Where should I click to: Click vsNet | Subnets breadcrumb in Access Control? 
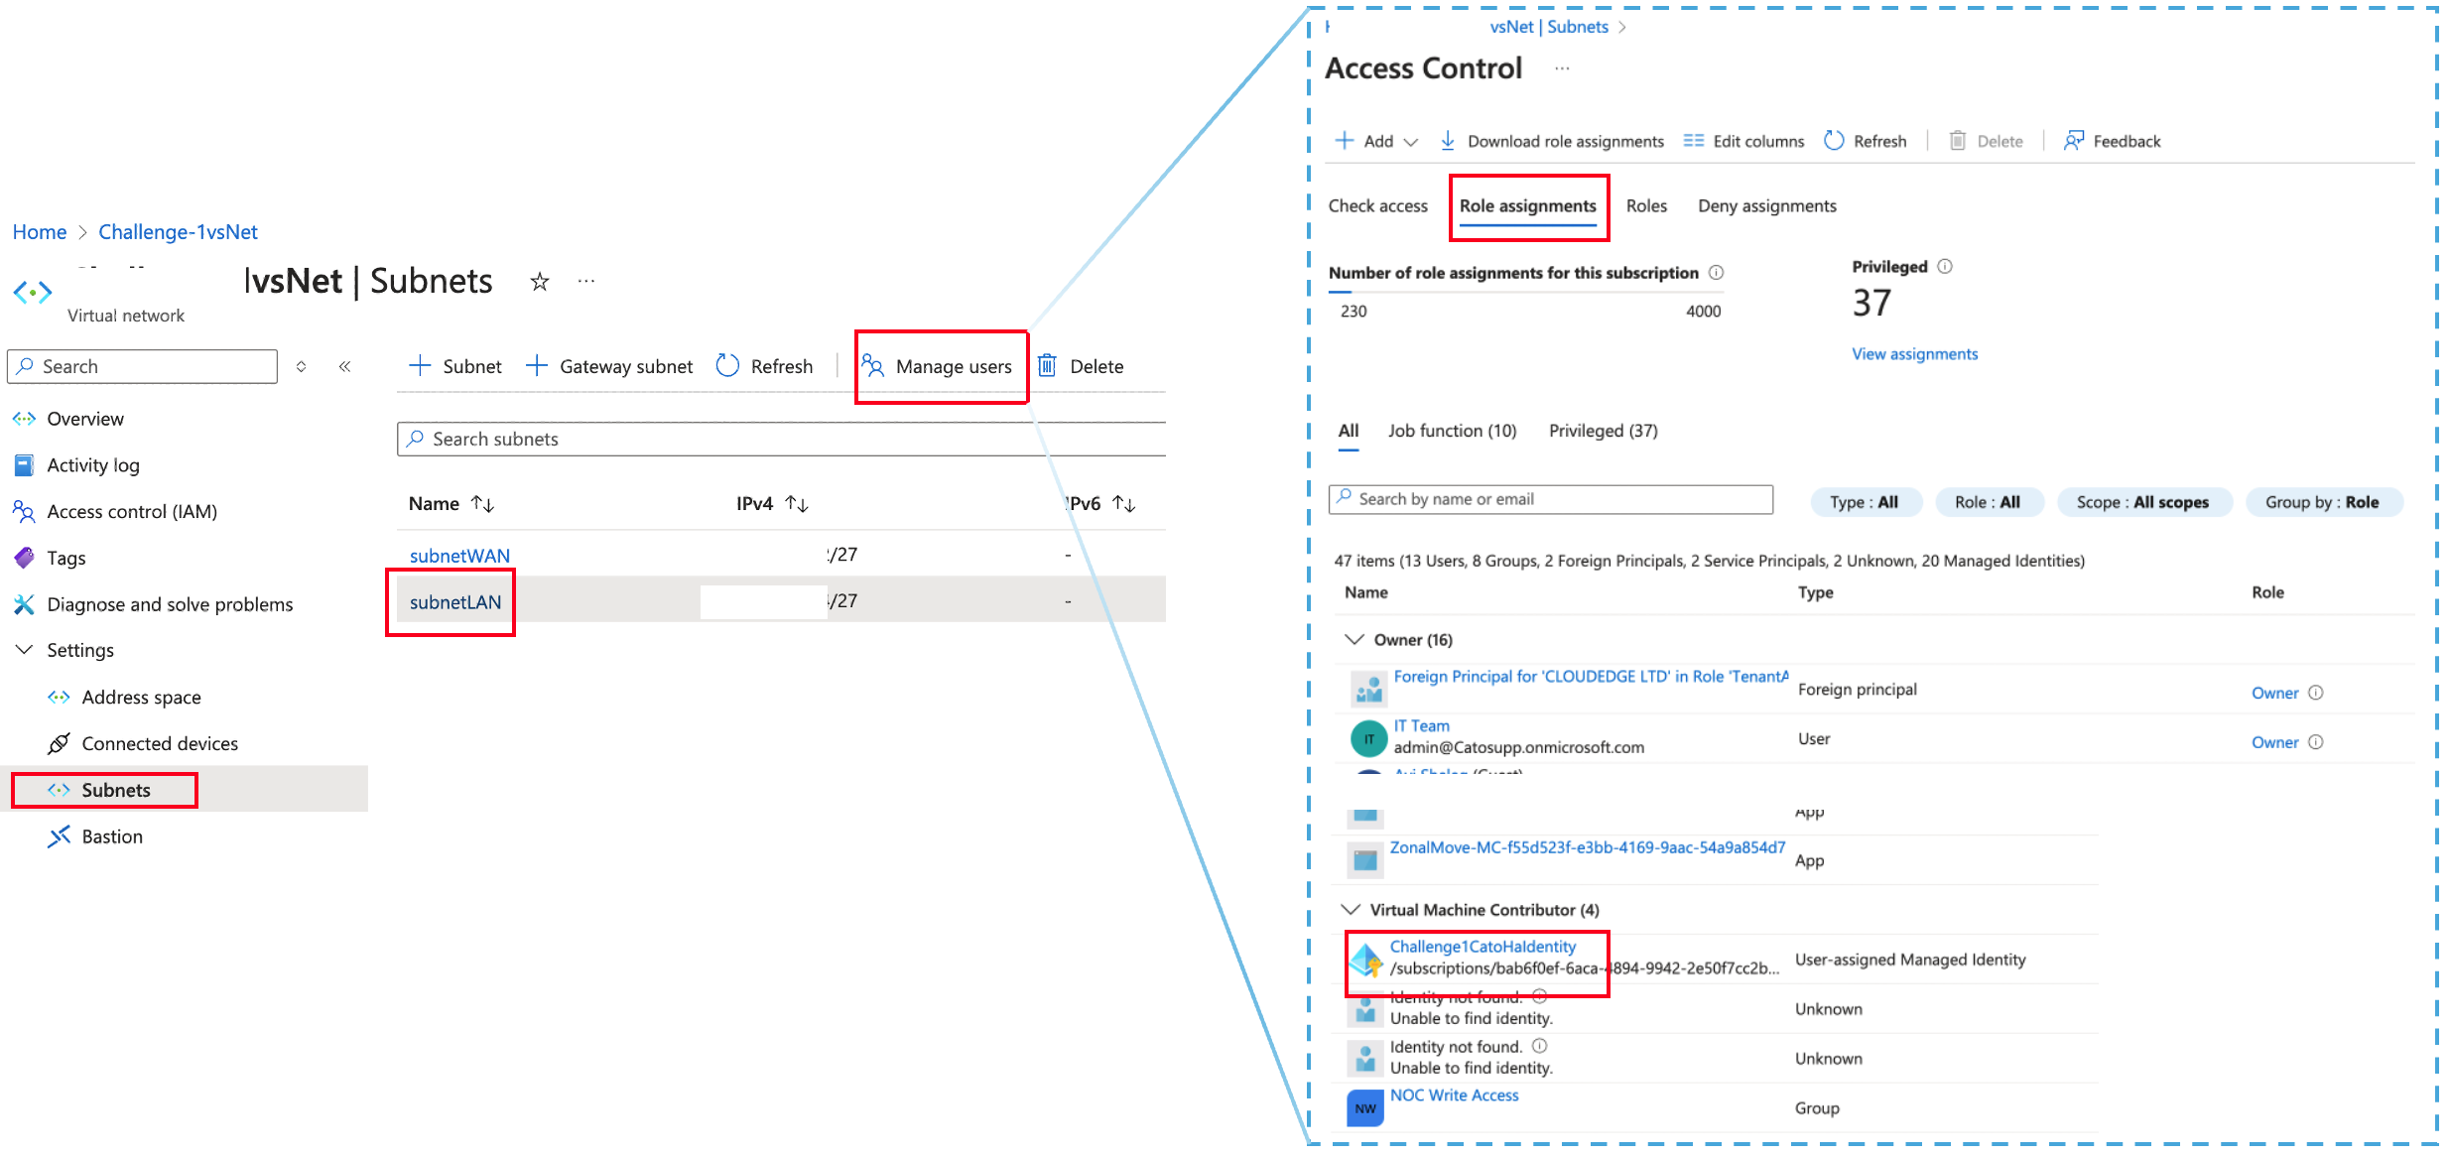(1549, 27)
